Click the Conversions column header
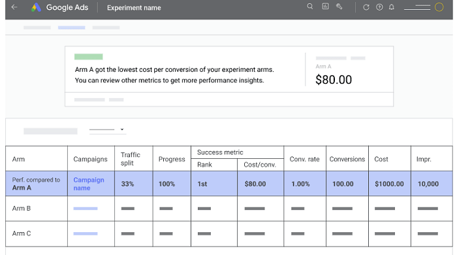Screen dimensions: 457x255 click(x=347, y=160)
